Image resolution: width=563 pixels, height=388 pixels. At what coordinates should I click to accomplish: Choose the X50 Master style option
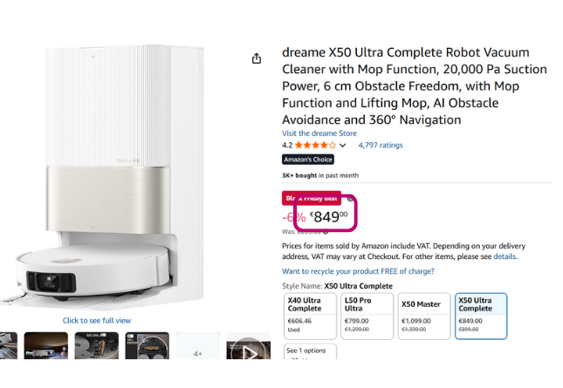click(x=422, y=316)
